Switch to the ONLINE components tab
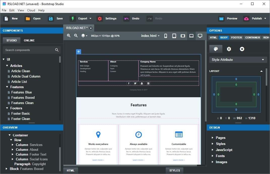Screen dimensions: 270x174 (29, 40)
